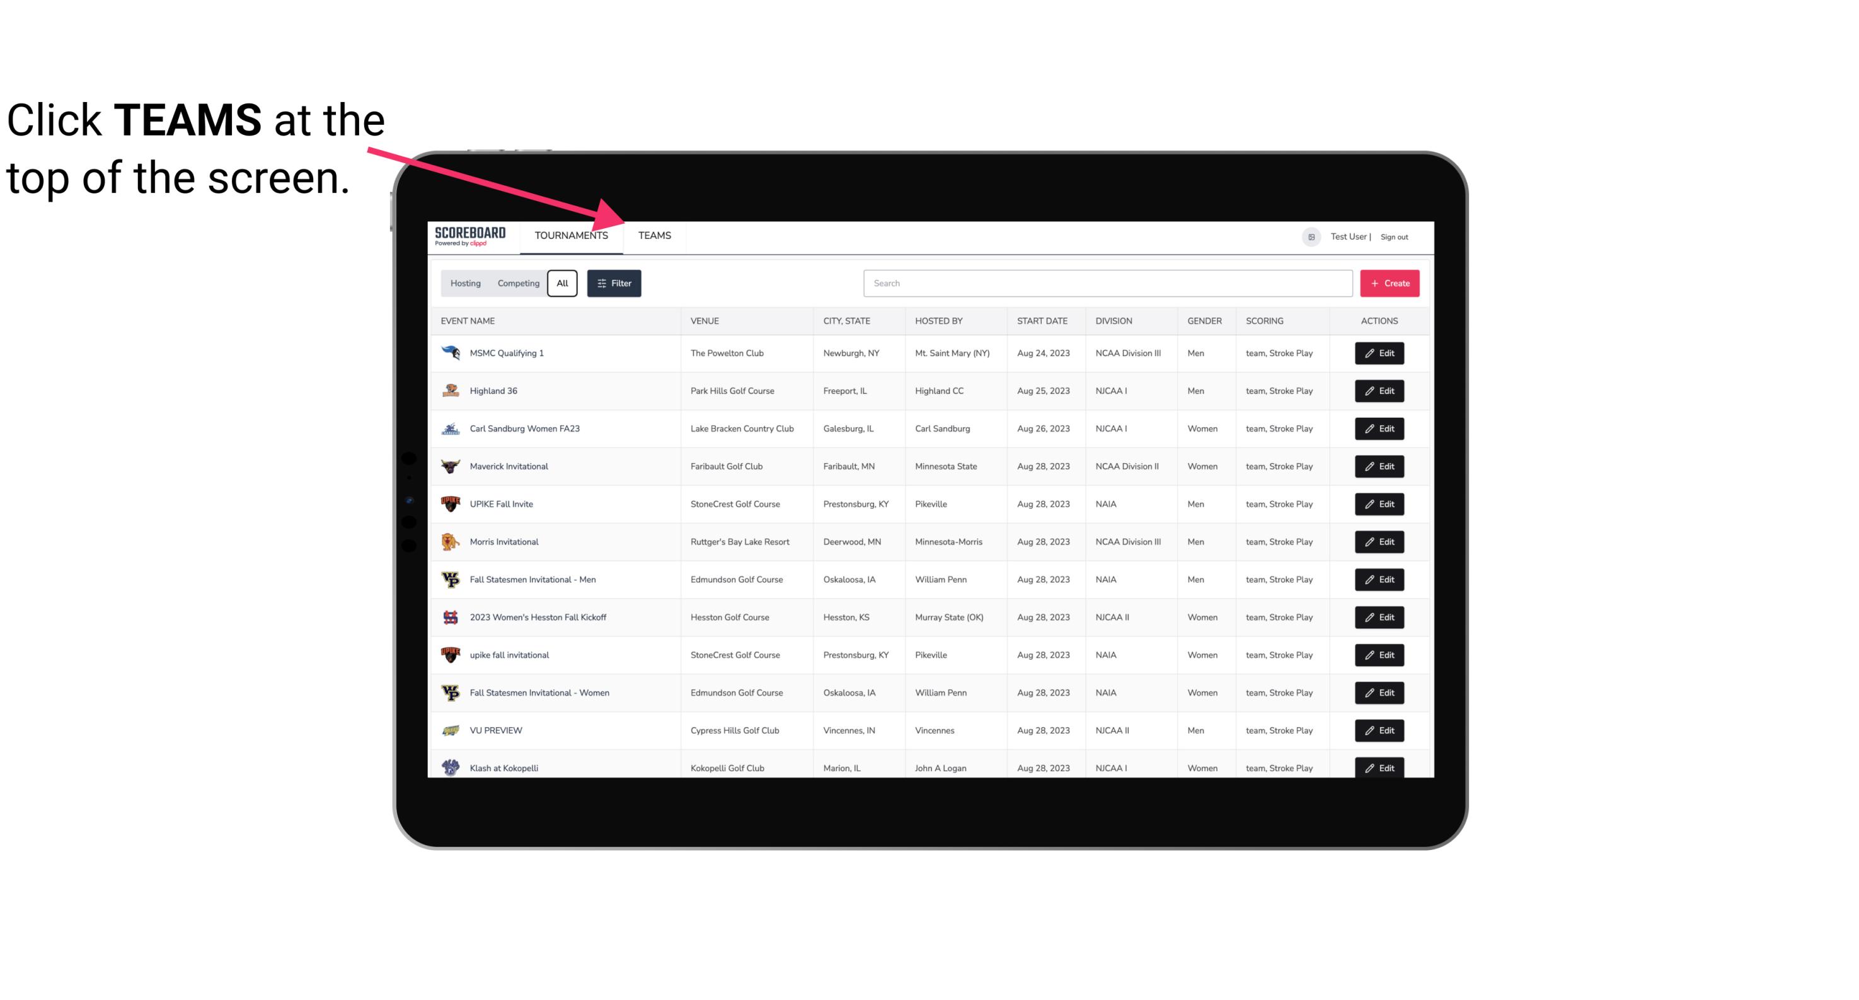
Task: Click the Edit icon for Morris Invitational
Action: coord(1379,541)
